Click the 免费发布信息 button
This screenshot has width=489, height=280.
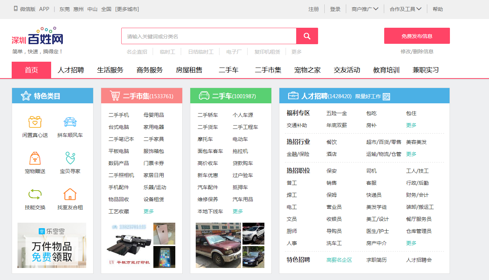(417, 36)
